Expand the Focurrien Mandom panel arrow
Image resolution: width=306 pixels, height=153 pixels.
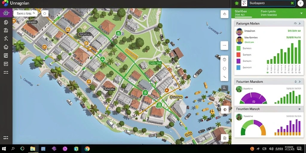pyautogui.click(x=300, y=82)
